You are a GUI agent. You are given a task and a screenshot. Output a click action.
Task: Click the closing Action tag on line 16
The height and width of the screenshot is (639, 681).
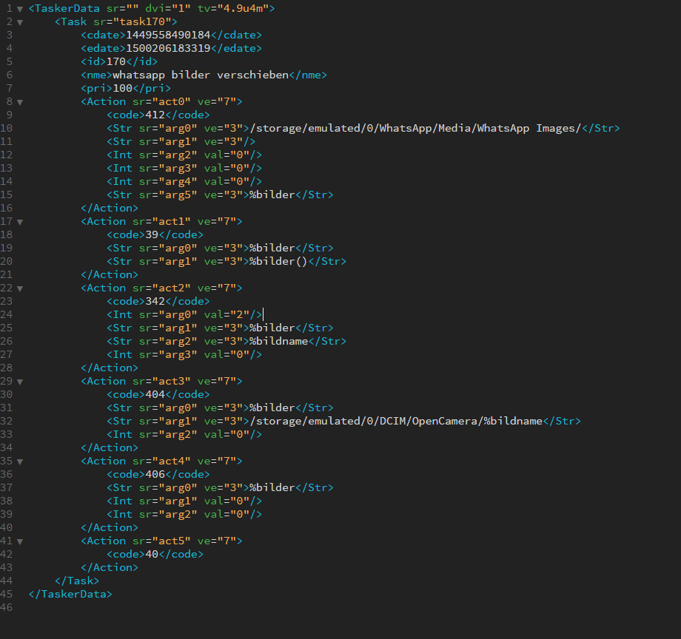coord(110,208)
